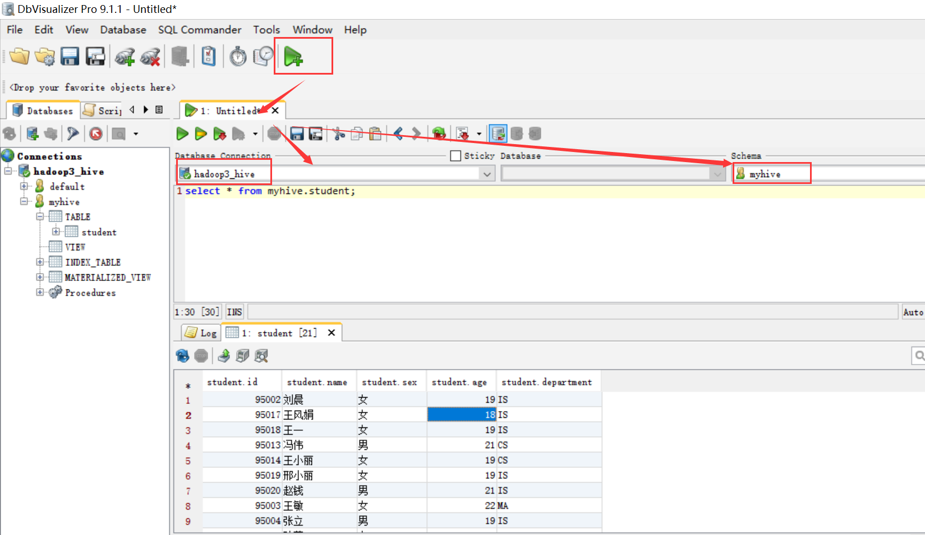The width and height of the screenshot is (925, 535).
Task: Open the Database menu
Action: click(123, 30)
